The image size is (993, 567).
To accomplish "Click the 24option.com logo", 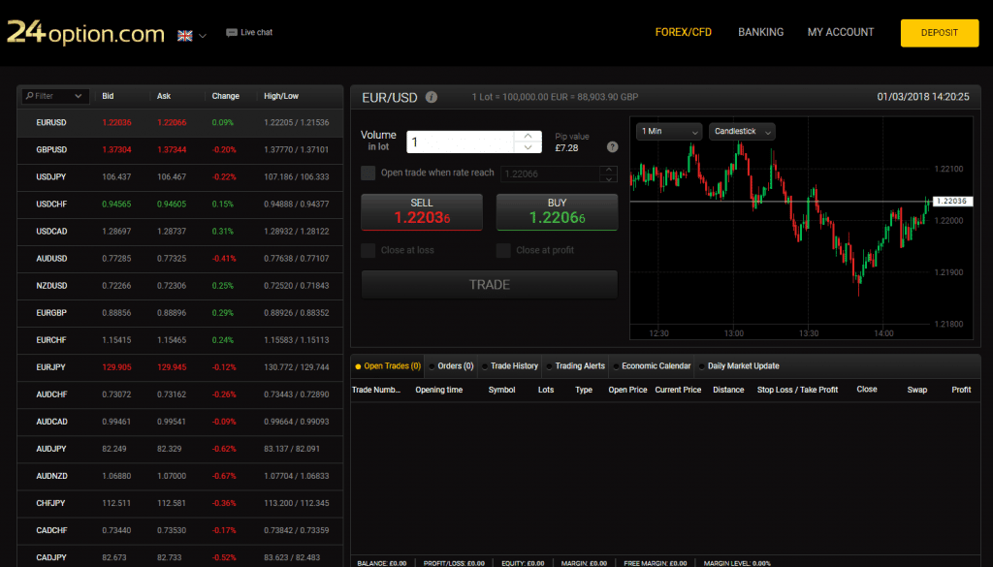I will click(x=85, y=32).
